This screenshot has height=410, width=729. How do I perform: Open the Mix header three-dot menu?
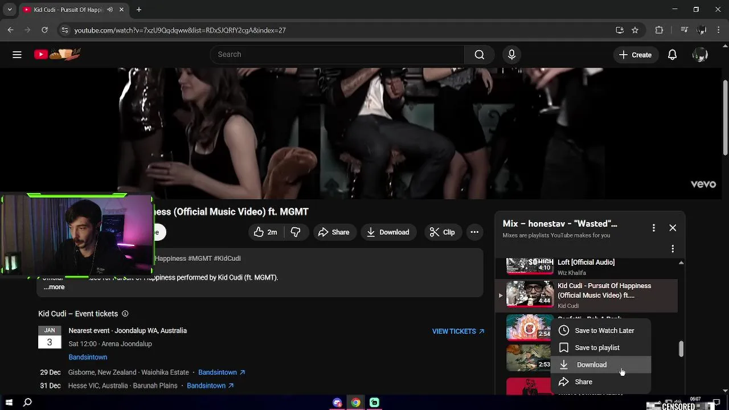653,228
